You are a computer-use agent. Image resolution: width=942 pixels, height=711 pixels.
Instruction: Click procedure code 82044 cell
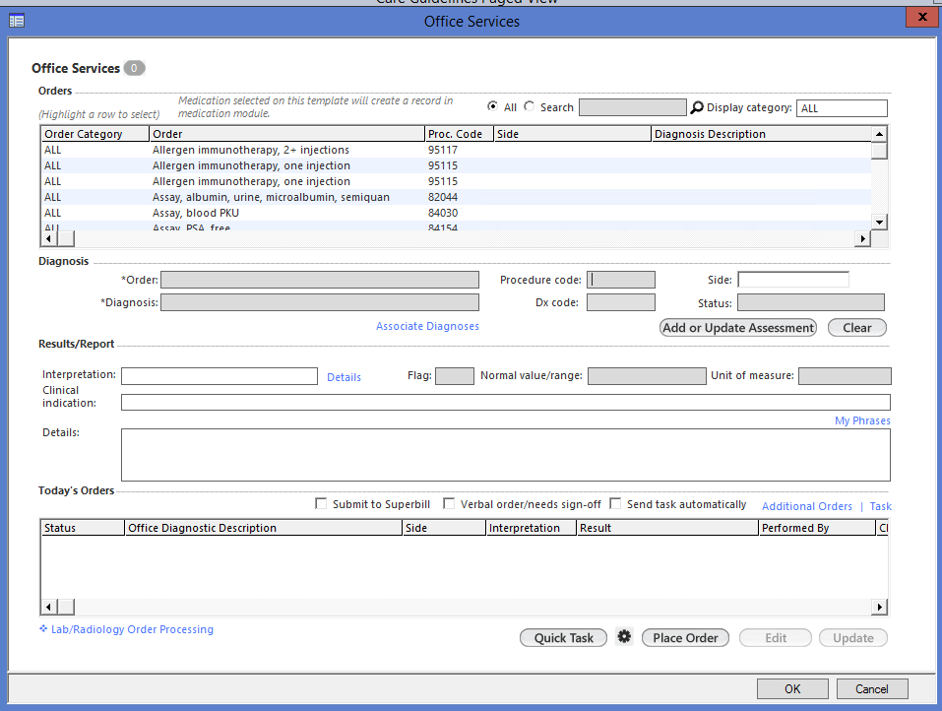(x=443, y=197)
